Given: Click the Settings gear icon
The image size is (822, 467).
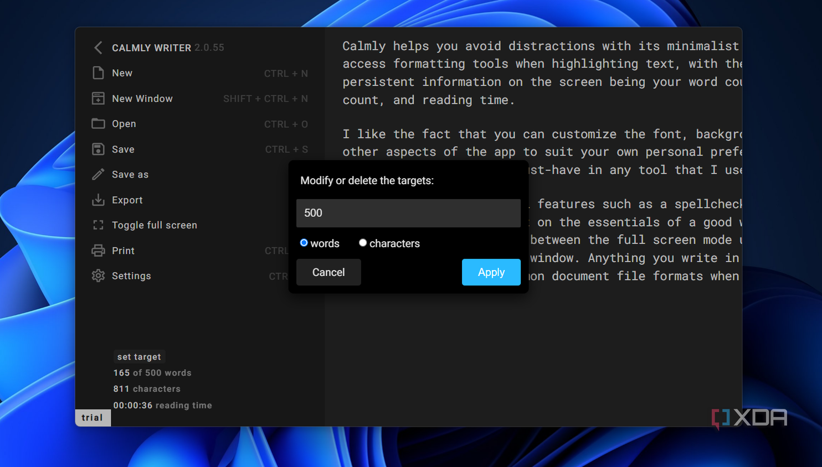Looking at the screenshot, I should point(98,276).
